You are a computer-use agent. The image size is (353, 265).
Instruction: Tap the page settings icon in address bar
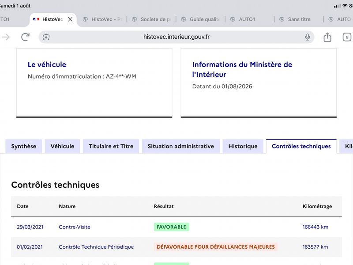tap(46, 37)
